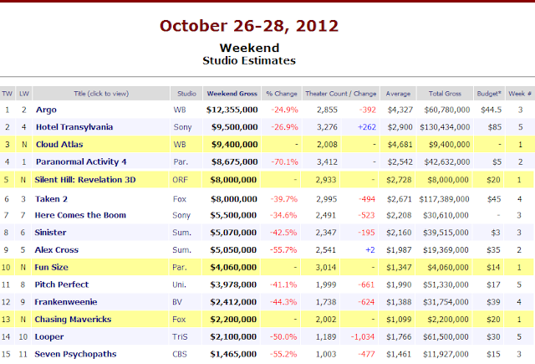The width and height of the screenshot is (535, 364).
Task: Open the Frankenweenie title link
Action: point(66,302)
